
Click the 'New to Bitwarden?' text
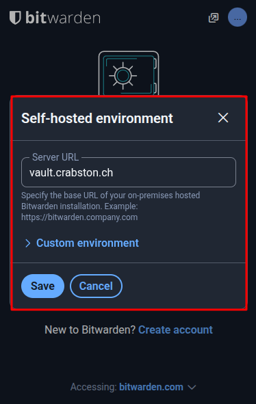pos(90,329)
